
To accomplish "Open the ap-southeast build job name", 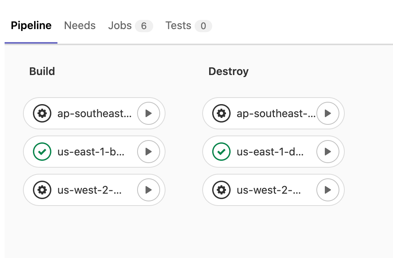I will click(x=95, y=113).
